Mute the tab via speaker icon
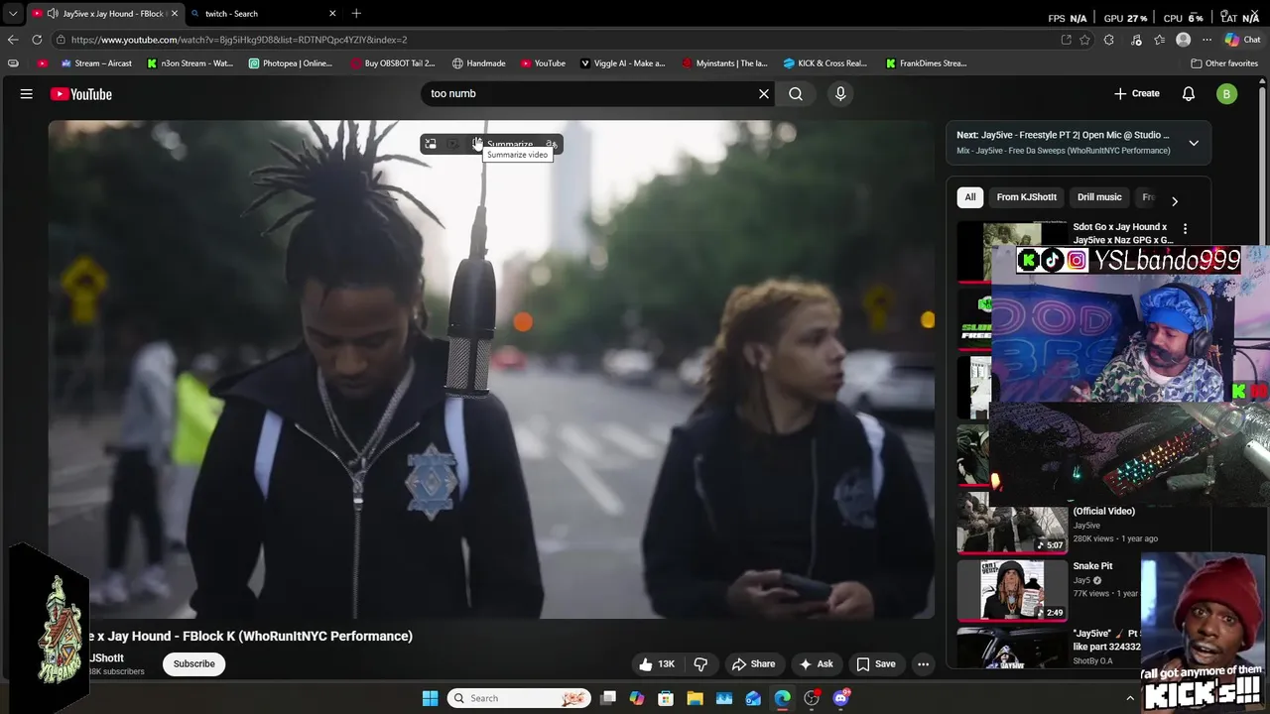This screenshot has height=714, width=1270. (x=53, y=14)
